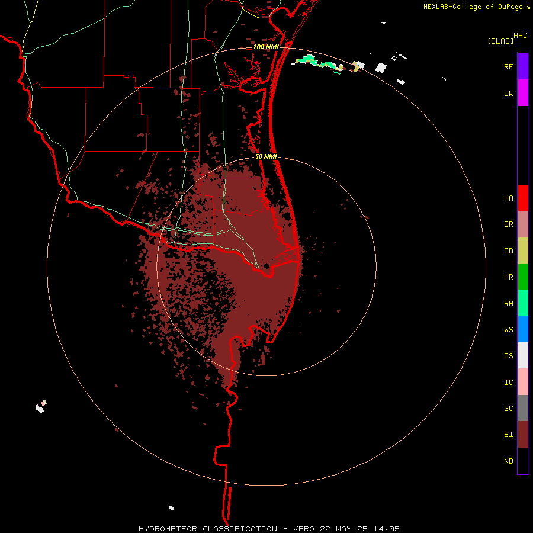The image size is (533, 533).
Task: Click the HYDROMETEOR CLASSIFICATION caption text
Action: (208, 529)
